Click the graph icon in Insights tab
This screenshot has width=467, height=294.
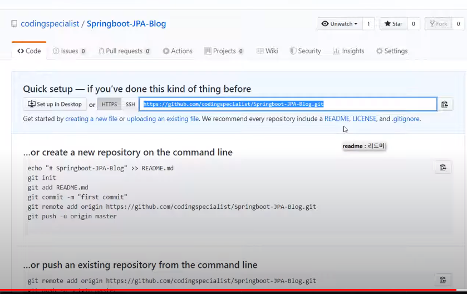tap(336, 51)
